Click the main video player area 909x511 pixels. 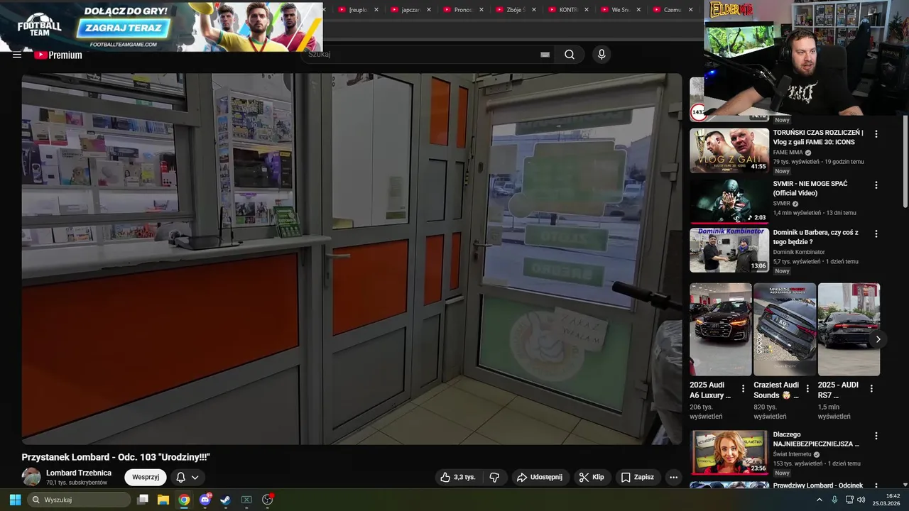[352, 259]
